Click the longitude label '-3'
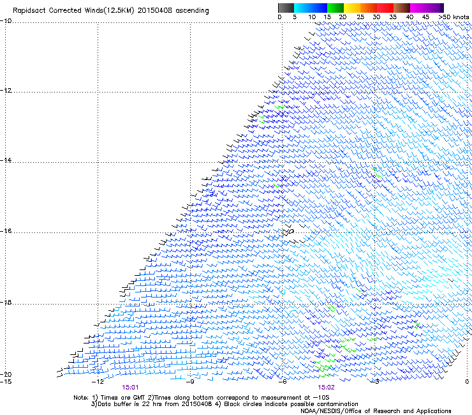This screenshot has width=472, height=415. [374, 382]
